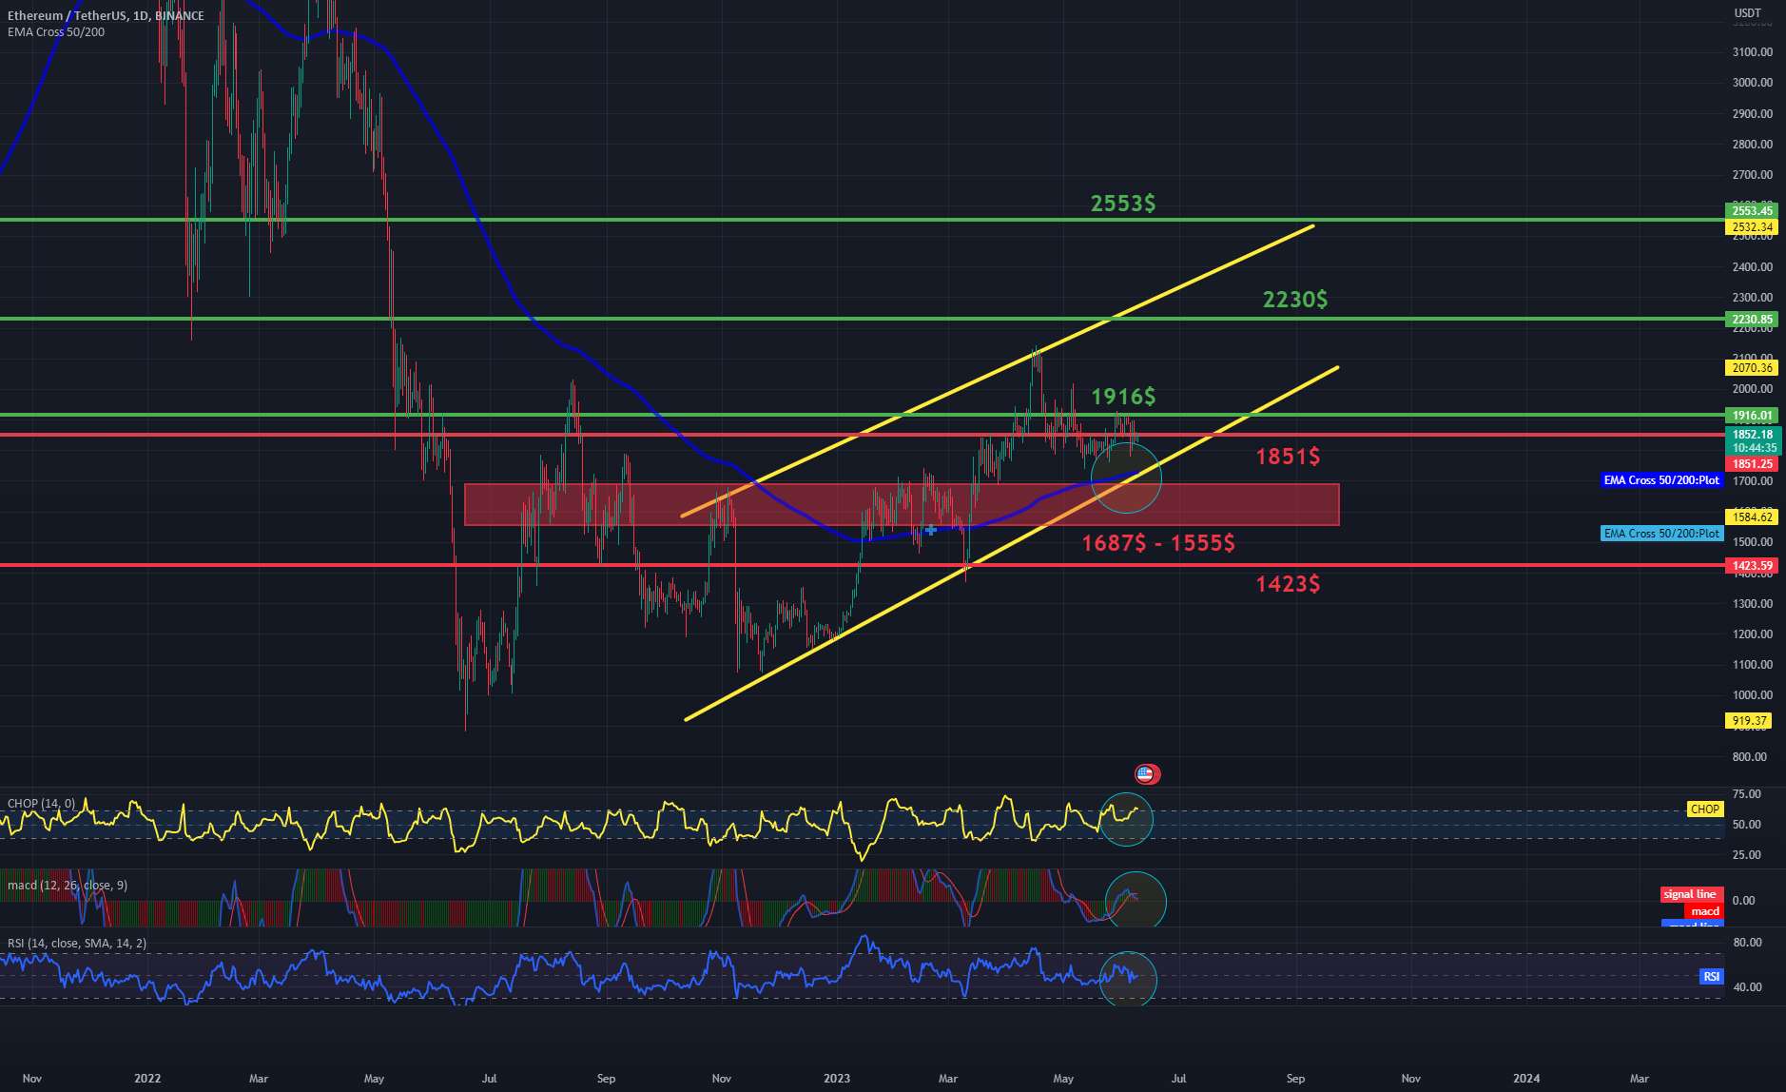This screenshot has width=1786, height=1092.
Task: Select the 2553$ green text annotation
Action: click(x=1123, y=204)
